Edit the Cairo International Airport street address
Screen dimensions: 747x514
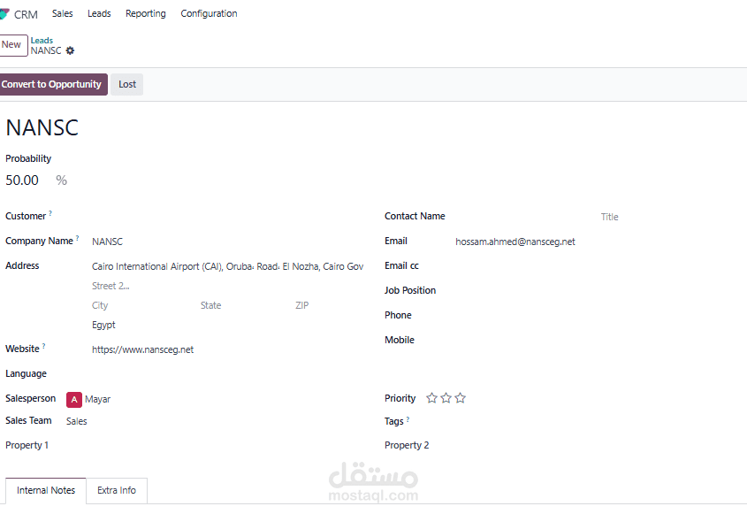coord(229,266)
